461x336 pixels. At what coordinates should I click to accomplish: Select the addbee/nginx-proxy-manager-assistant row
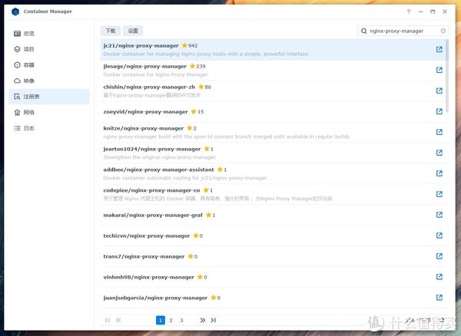point(273,173)
